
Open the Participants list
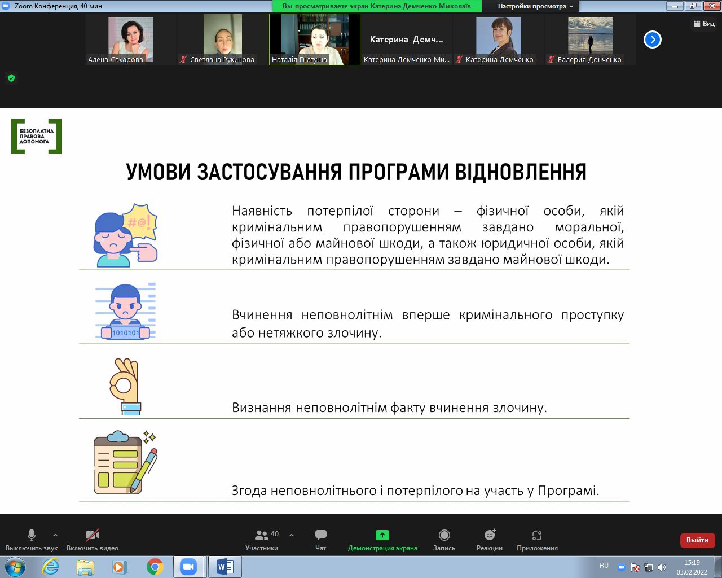tap(262, 540)
